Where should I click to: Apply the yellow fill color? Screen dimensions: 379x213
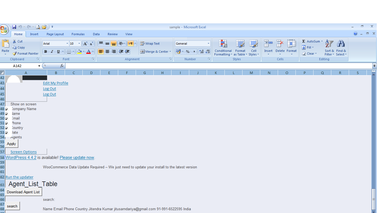point(79,52)
